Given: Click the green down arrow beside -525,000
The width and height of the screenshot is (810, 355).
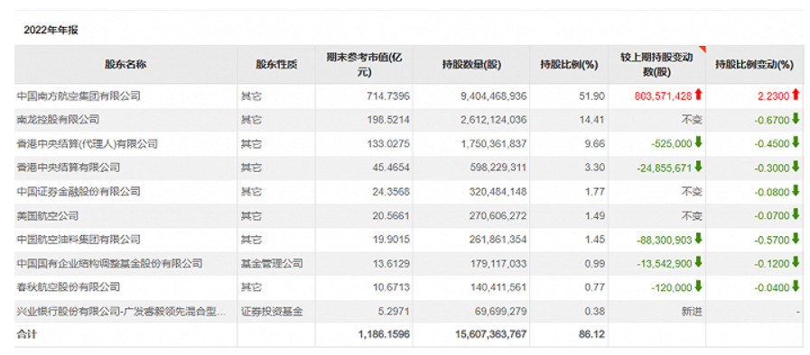Looking at the screenshot, I should tap(698, 142).
